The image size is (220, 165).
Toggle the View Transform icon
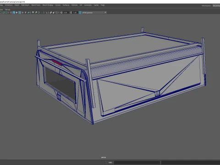tap(80, 12)
